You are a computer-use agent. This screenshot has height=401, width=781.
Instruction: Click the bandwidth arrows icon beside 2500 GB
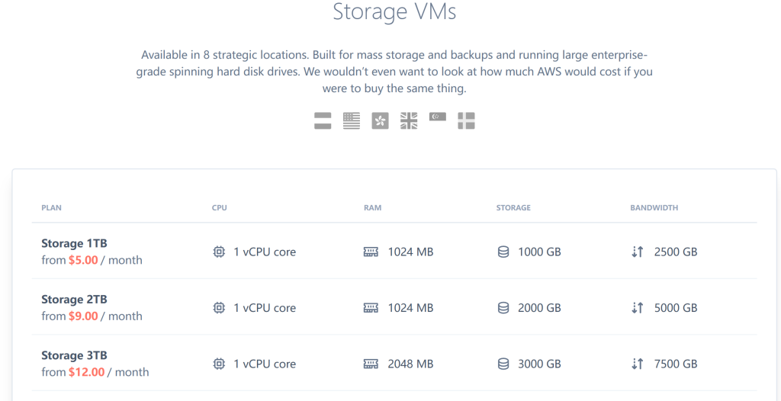point(638,252)
